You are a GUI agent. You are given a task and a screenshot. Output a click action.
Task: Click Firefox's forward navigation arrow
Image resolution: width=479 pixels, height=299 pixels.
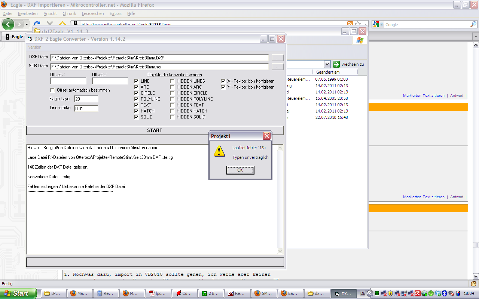tap(19, 24)
